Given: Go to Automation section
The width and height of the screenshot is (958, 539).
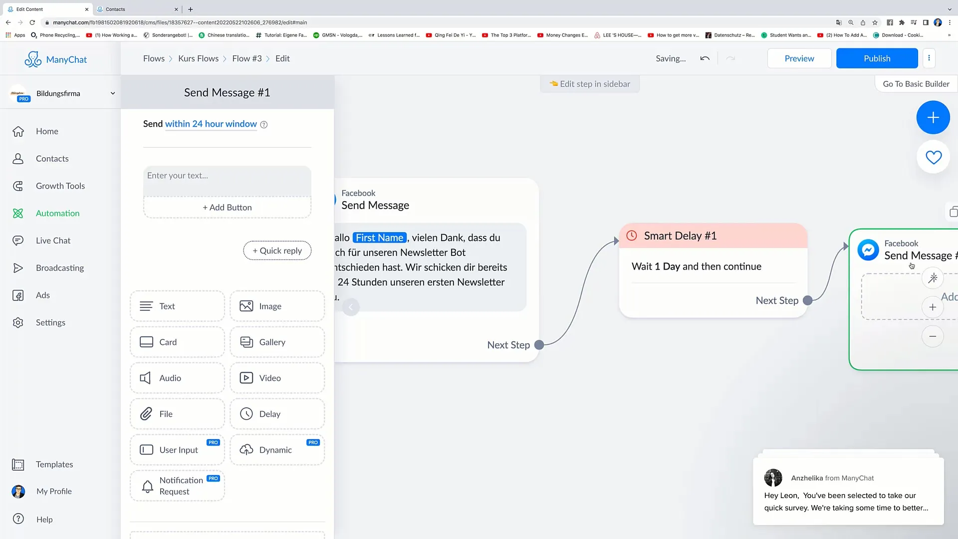Looking at the screenshot, I should (57, 213).
